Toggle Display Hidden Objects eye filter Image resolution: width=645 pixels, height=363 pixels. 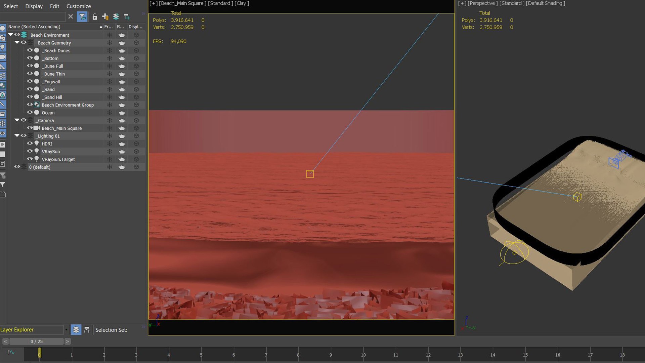pos(3,133)
